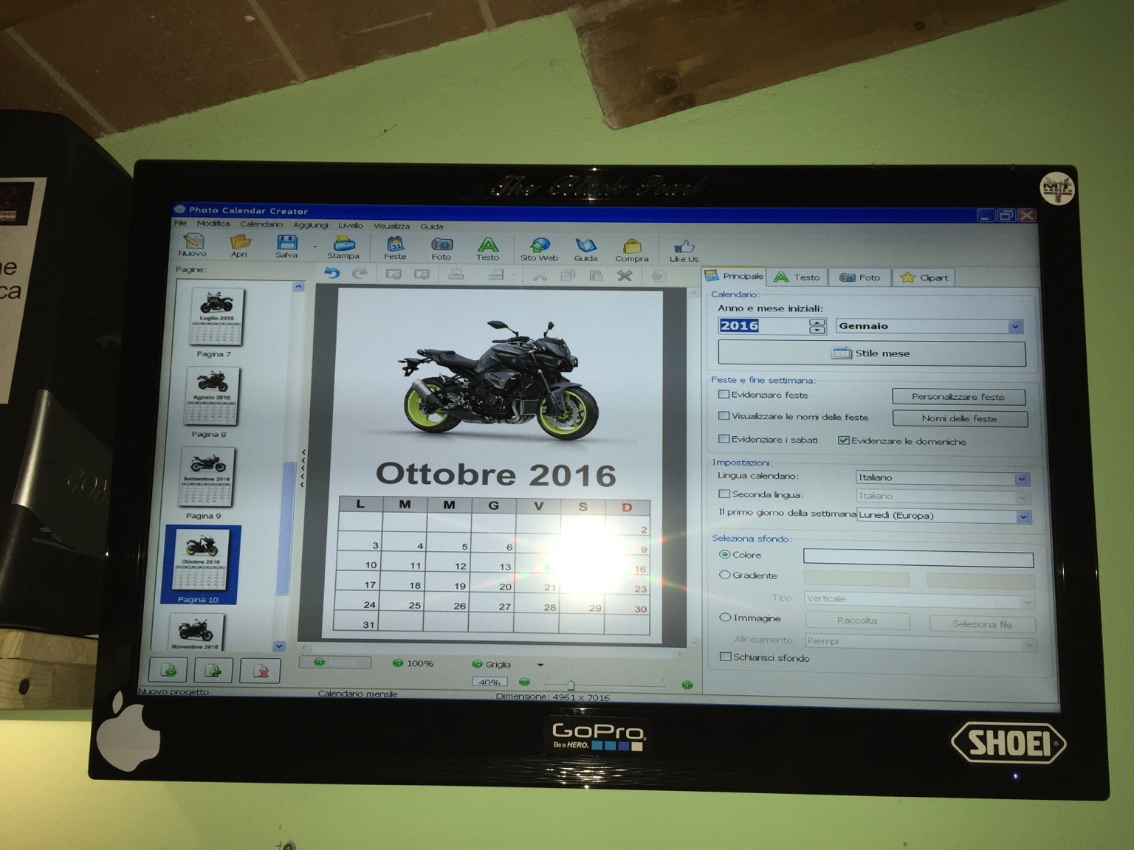Select Immagine background radio button
Screen dimensions: 1134x850
725,618
